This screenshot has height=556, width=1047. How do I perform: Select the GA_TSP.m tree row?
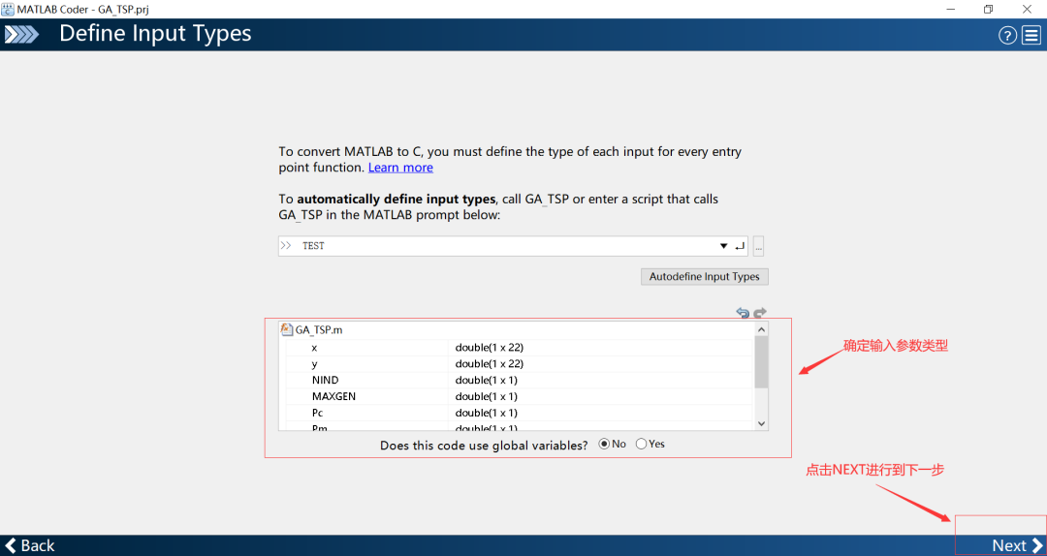tap(516, 329)
